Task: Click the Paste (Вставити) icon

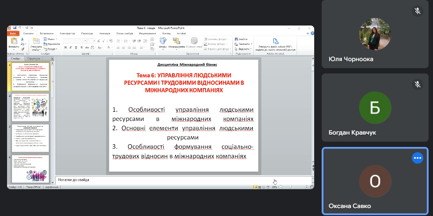Action: pos(13,40)
